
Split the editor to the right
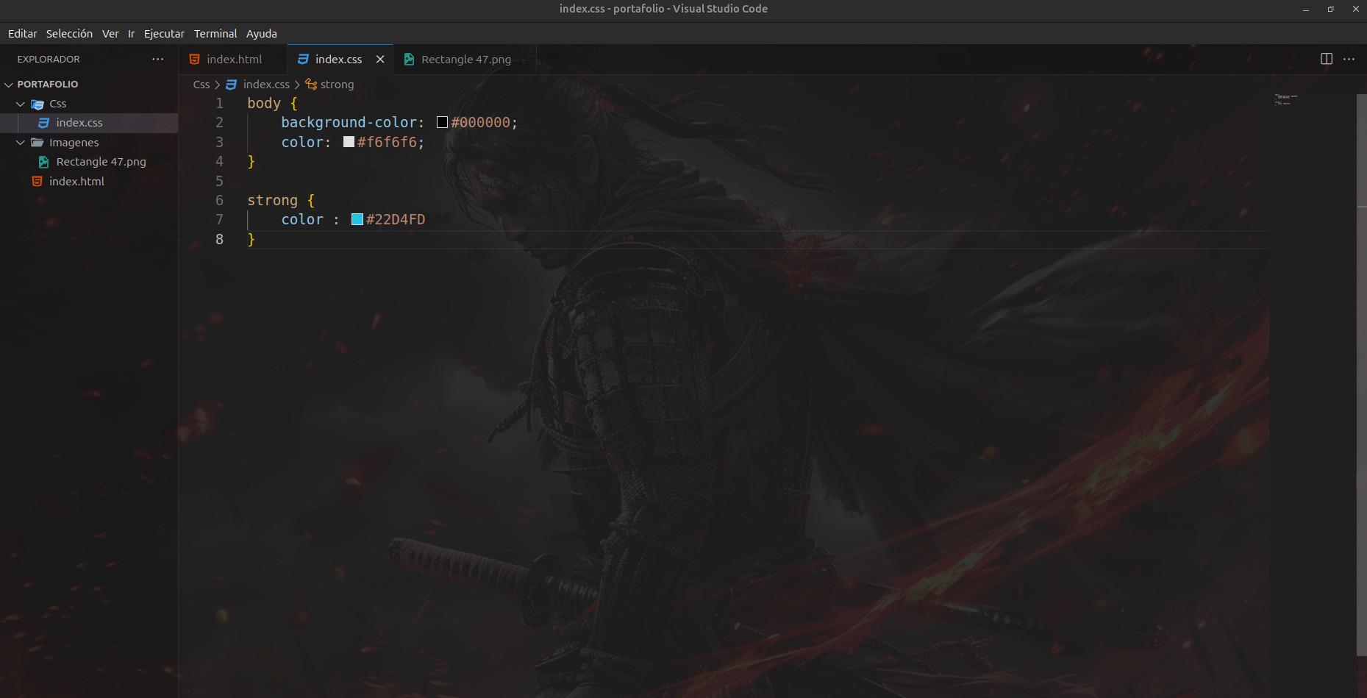(x=1327, y=59)
